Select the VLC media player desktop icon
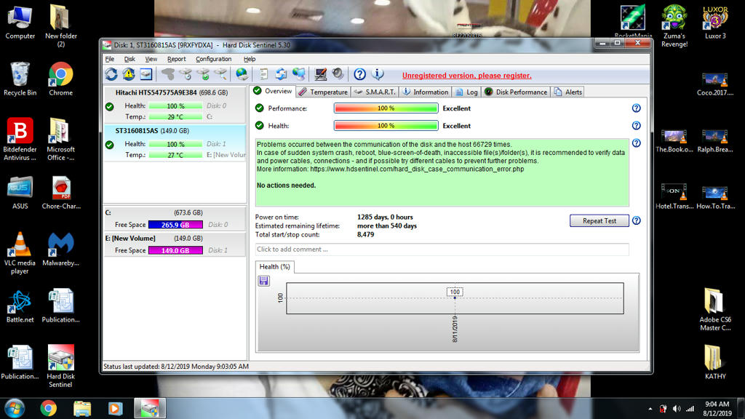The image size is (745, 419). coord(20,252)
